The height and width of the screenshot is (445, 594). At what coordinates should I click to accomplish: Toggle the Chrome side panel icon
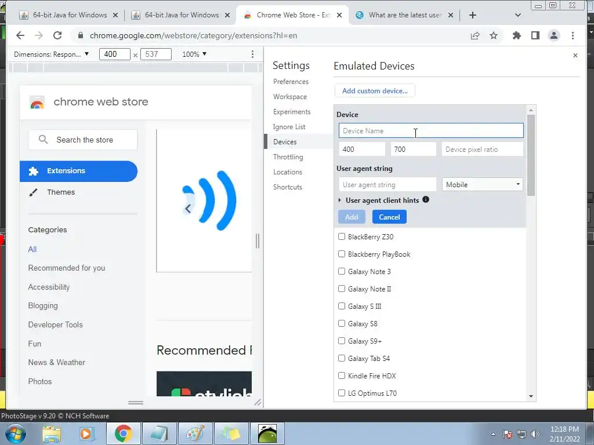pos(535,35)
